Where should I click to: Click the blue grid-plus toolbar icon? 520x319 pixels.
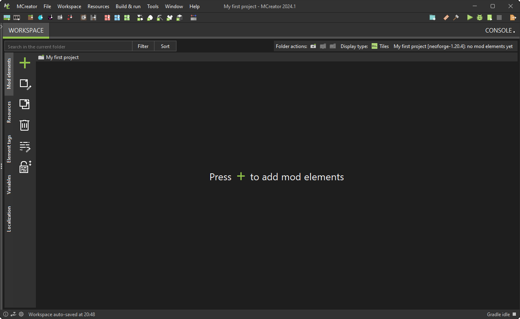tap(117, 17)
